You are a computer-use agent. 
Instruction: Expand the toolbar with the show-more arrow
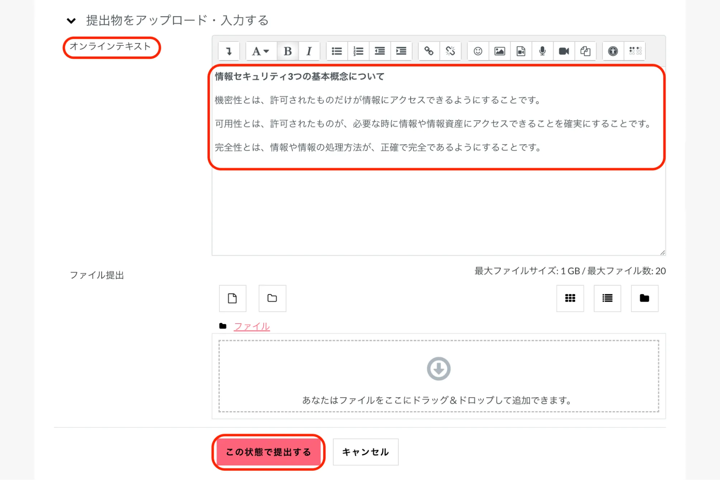tap(229, 51)
